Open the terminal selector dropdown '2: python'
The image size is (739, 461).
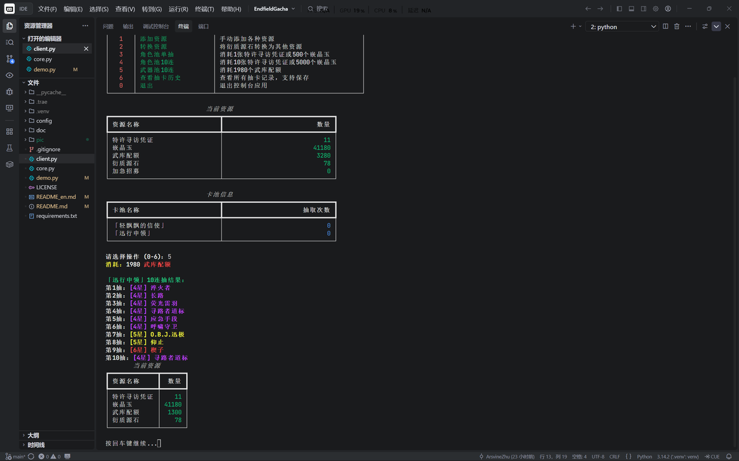point(622,27)
